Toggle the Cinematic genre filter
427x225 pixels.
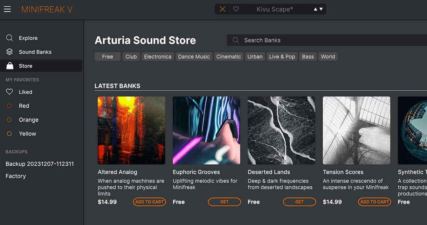(x=229, y=57)
